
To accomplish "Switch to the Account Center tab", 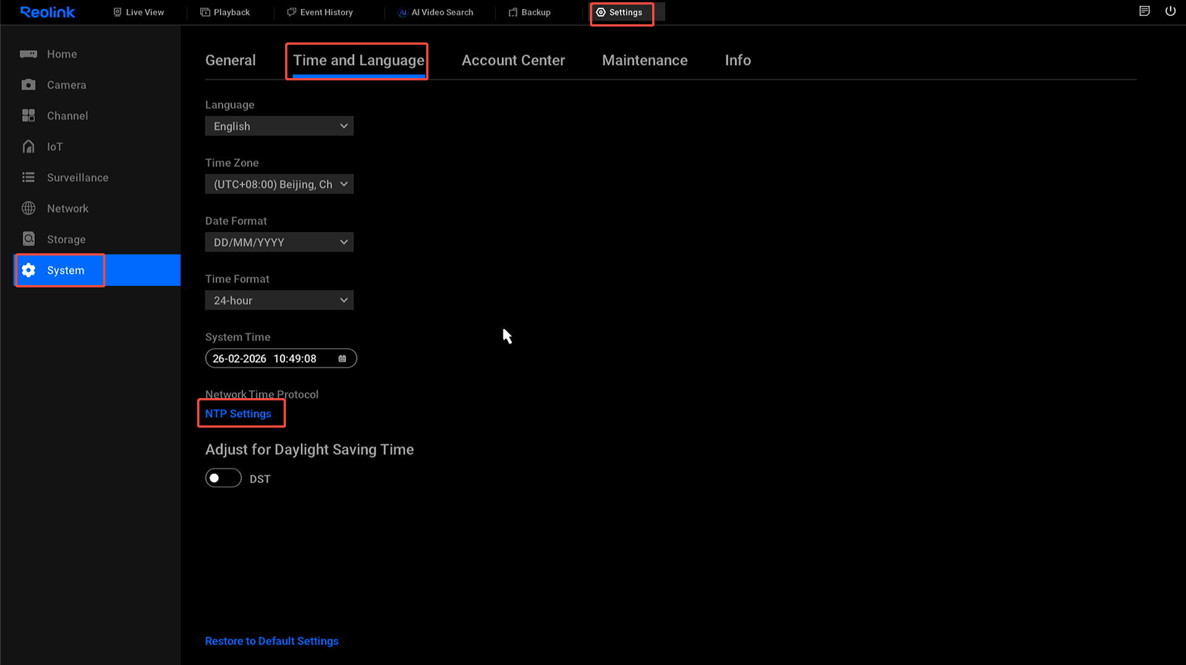I will click(x=513, y=60).
